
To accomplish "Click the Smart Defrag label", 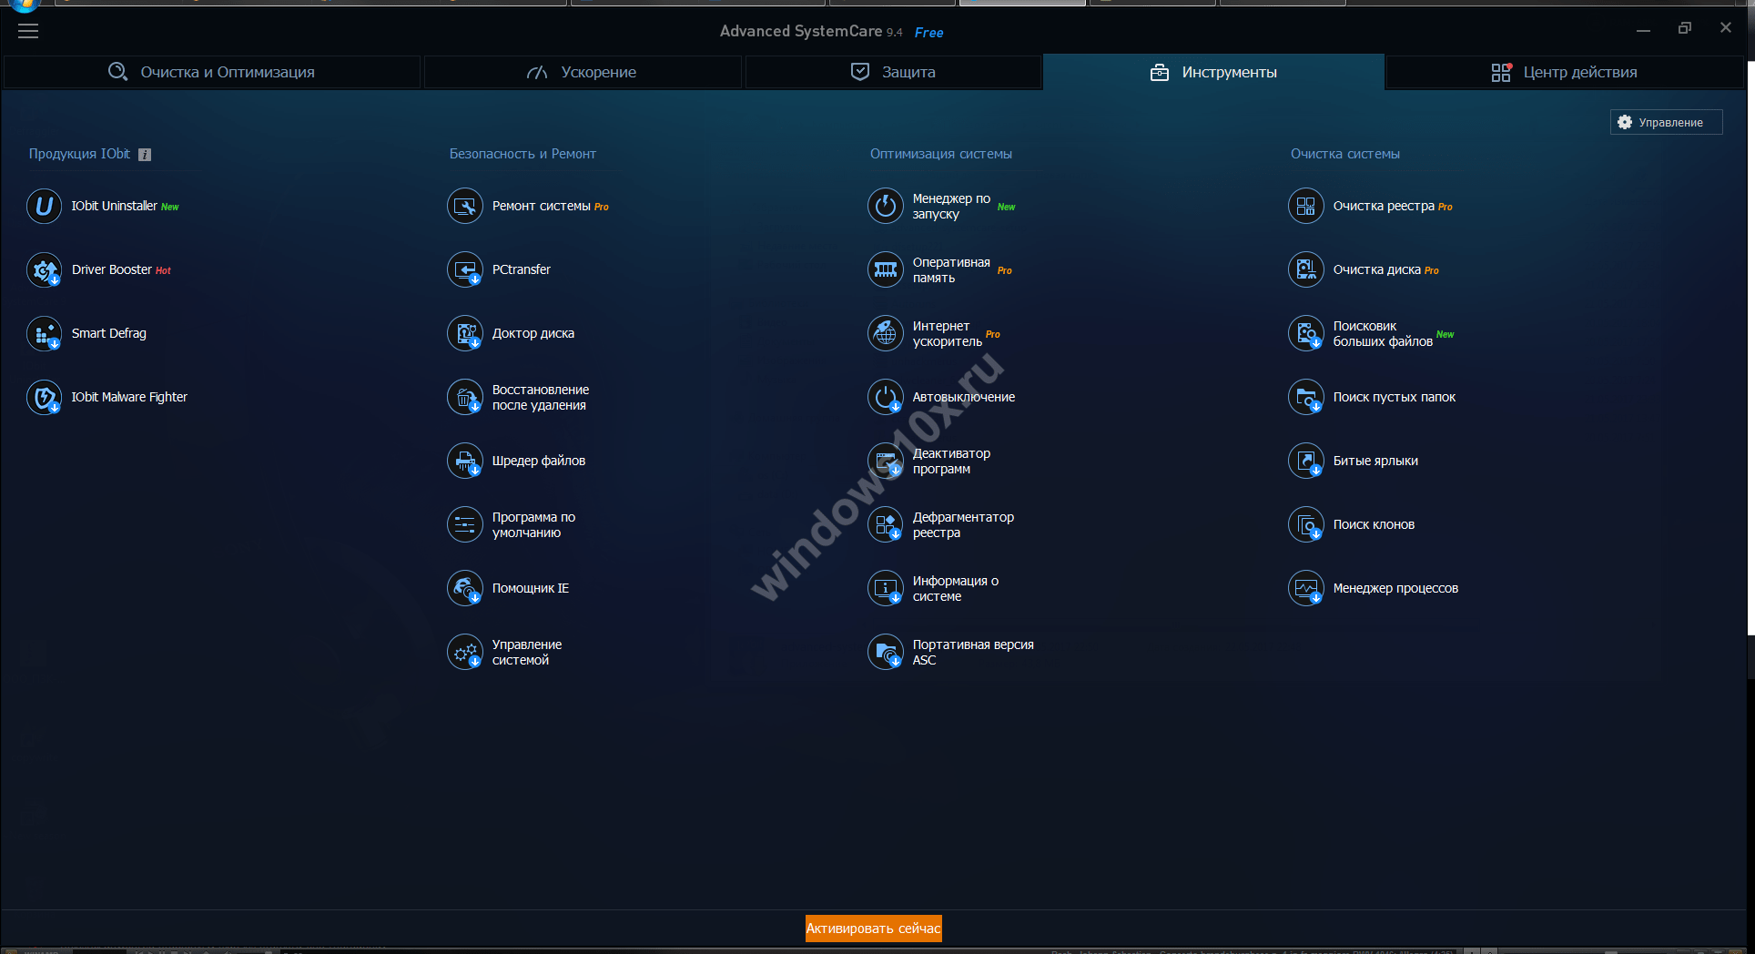I will click(x=109, y=333).
